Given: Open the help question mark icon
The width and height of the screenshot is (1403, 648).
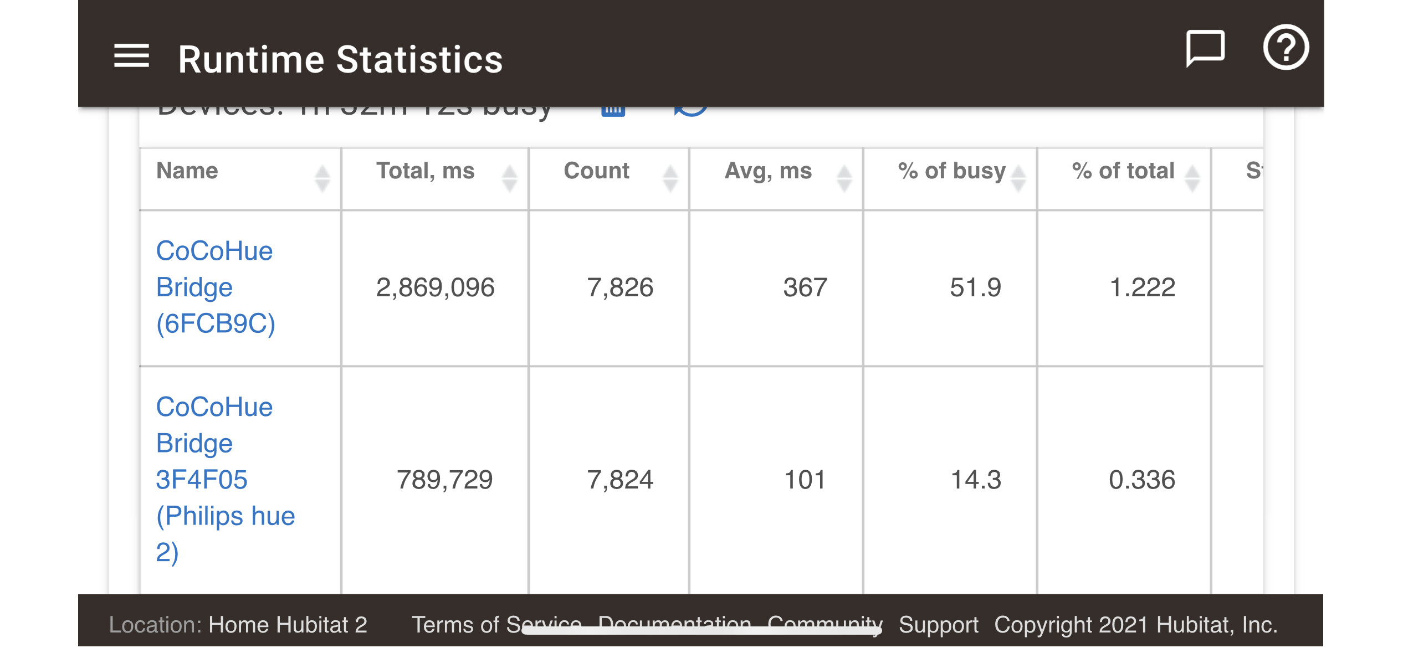Looking at the screenshot, I should pyautogui.click(x=1286, y=48).
